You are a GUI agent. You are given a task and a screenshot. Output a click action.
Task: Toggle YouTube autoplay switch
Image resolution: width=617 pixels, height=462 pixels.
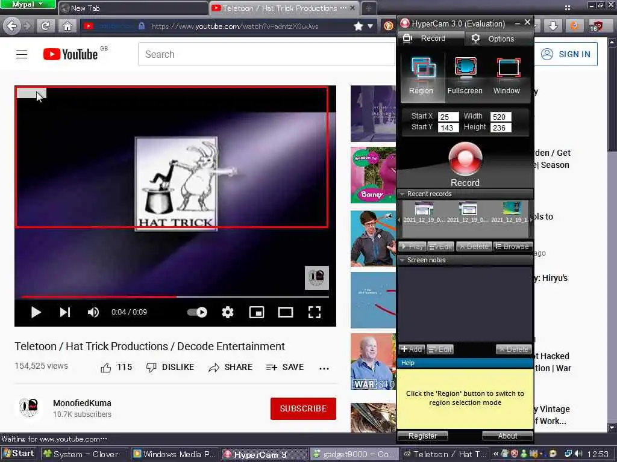coord(197,312)
